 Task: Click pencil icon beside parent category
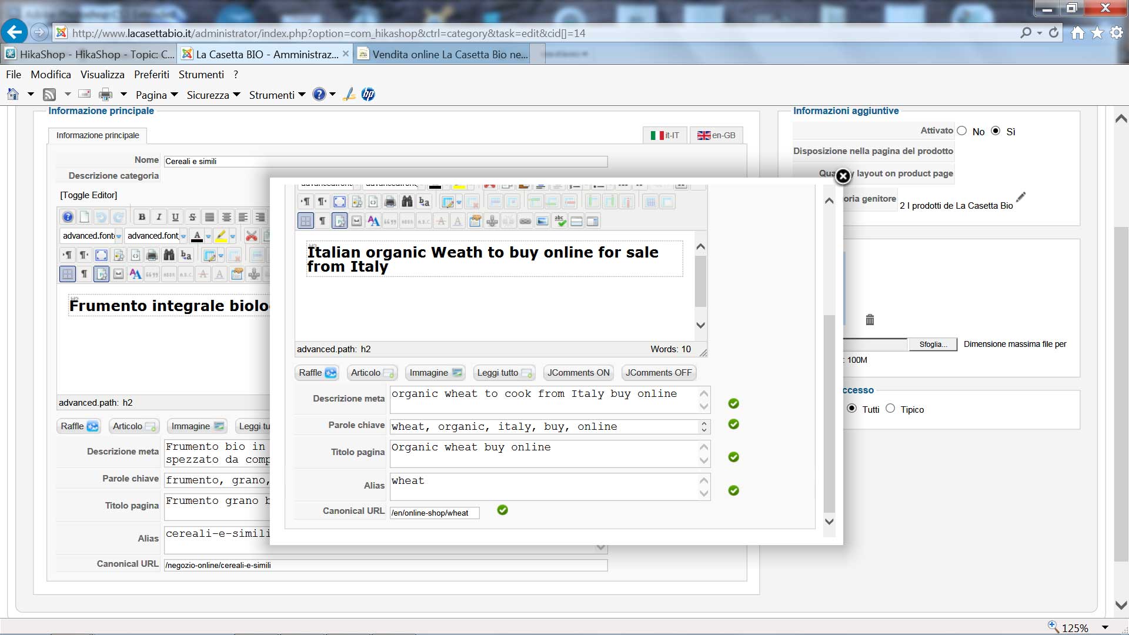(x=1021, y=197)
